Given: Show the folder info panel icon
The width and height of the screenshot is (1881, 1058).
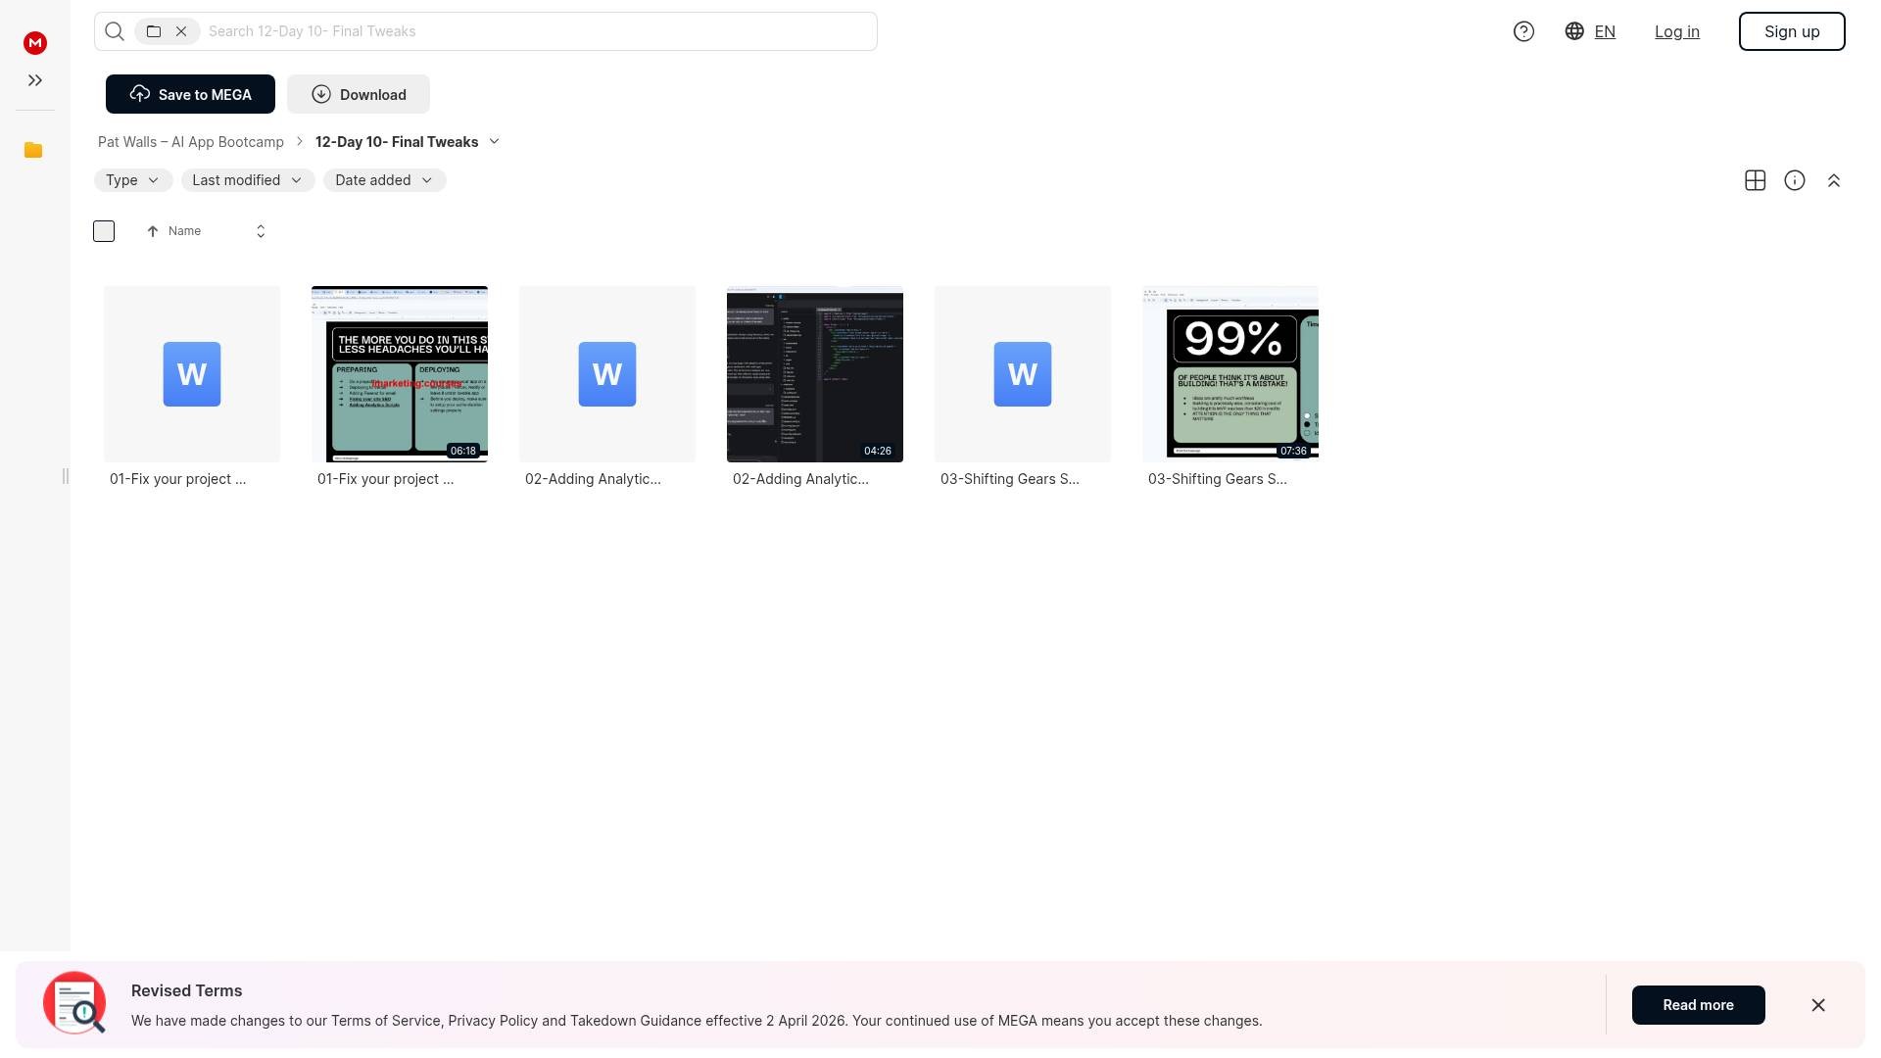Looking at the screenshot, I should (x=1794, y=180).
